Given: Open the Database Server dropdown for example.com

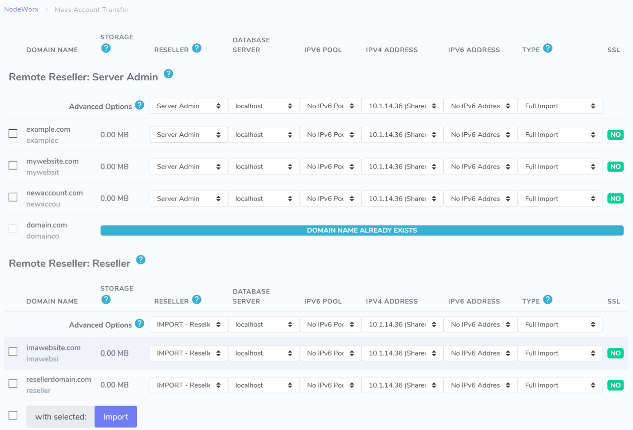Looking at the screenshot, I should click(263, 134).
